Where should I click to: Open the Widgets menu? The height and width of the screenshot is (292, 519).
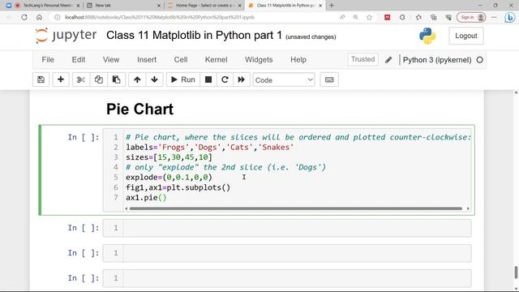pos(259,59)
